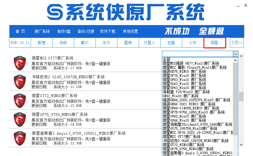Close the 系统侠 window
This screenshot has height=156, width=253.
[246, 6]
